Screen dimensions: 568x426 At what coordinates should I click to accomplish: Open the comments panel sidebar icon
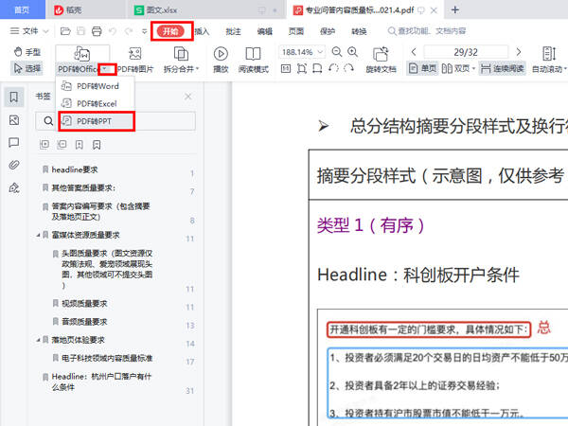click(x=14, y=142)
